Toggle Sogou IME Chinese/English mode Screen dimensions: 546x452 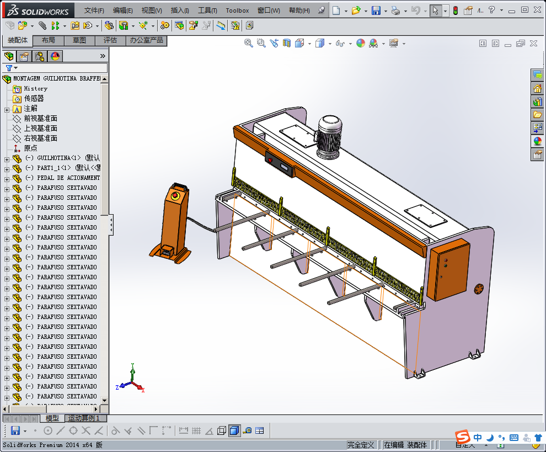[x=478, y=438]
